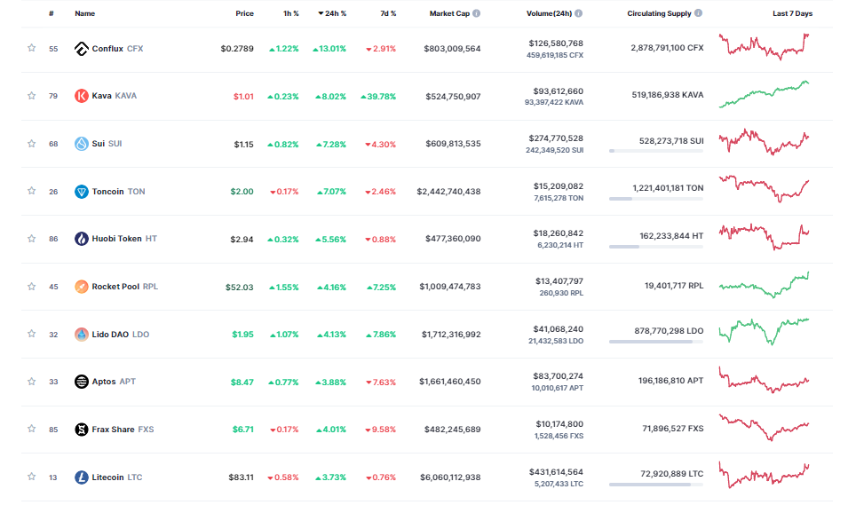Click the Kava coin logo icon

(x=81, y=96)
